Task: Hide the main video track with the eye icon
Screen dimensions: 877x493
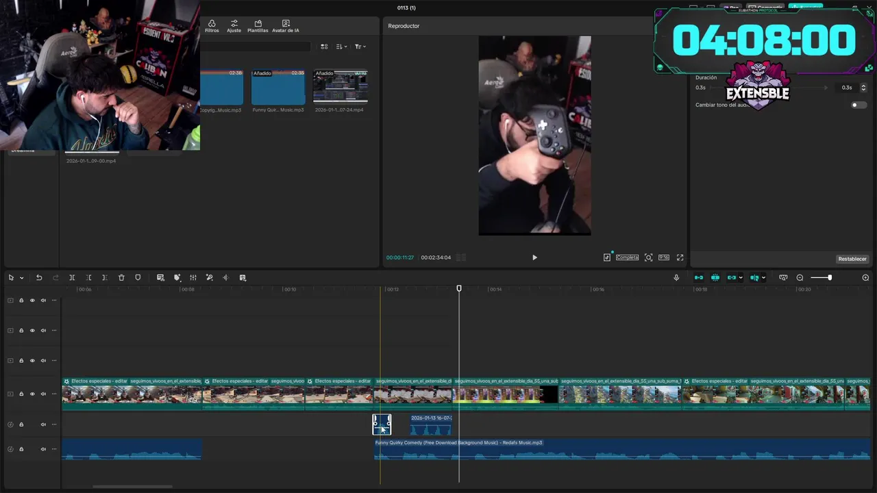Action: [32, 394]
